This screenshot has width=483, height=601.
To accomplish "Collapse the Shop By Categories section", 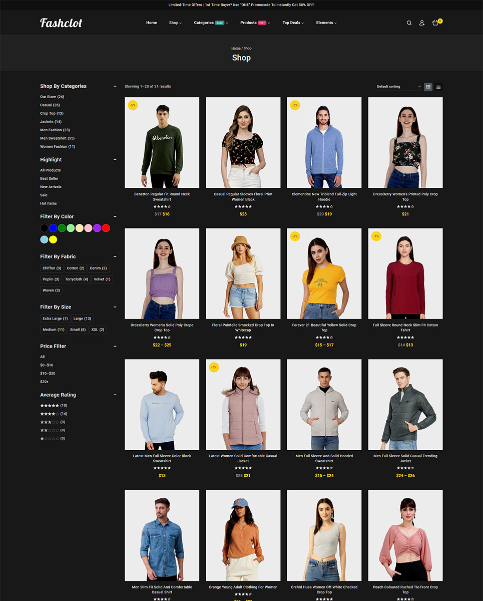I will 115,86.
